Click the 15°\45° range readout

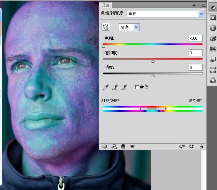point(195,101)
